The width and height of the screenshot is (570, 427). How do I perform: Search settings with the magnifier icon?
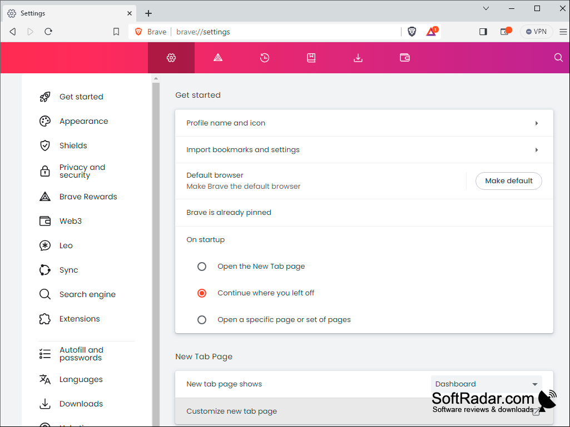(558, 58)
